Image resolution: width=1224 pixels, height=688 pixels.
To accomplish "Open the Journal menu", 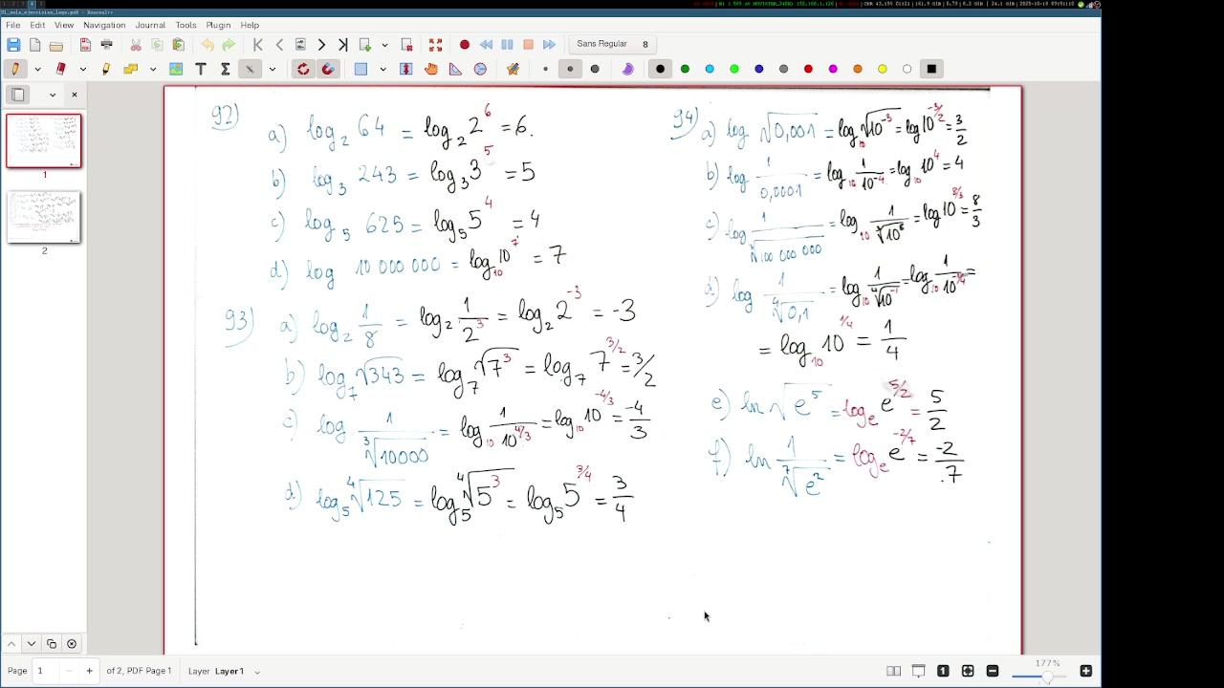I will (150, 25).
